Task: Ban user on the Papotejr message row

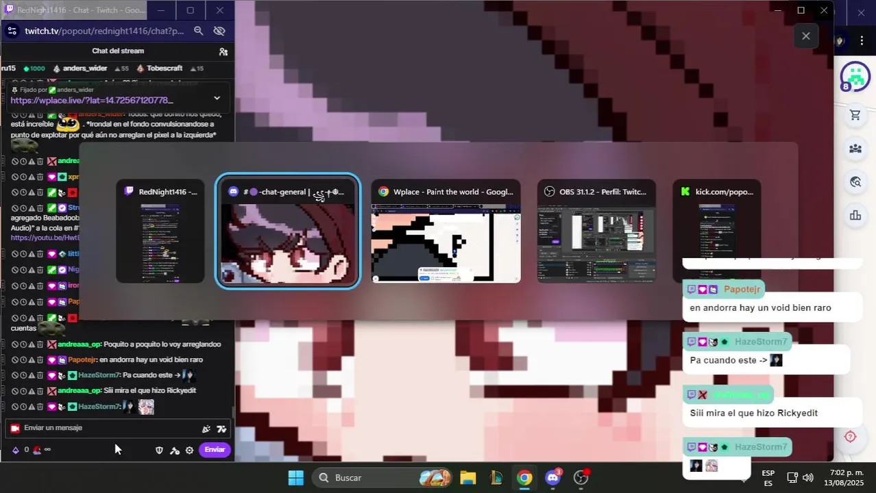Action: pyautogui.click(x=14, y=359)
